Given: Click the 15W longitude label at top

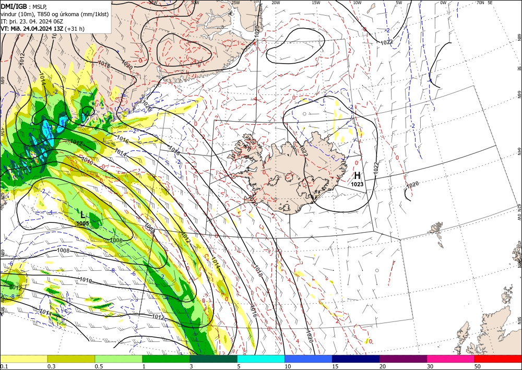Looking at the screenshot, I should [316, 3].
